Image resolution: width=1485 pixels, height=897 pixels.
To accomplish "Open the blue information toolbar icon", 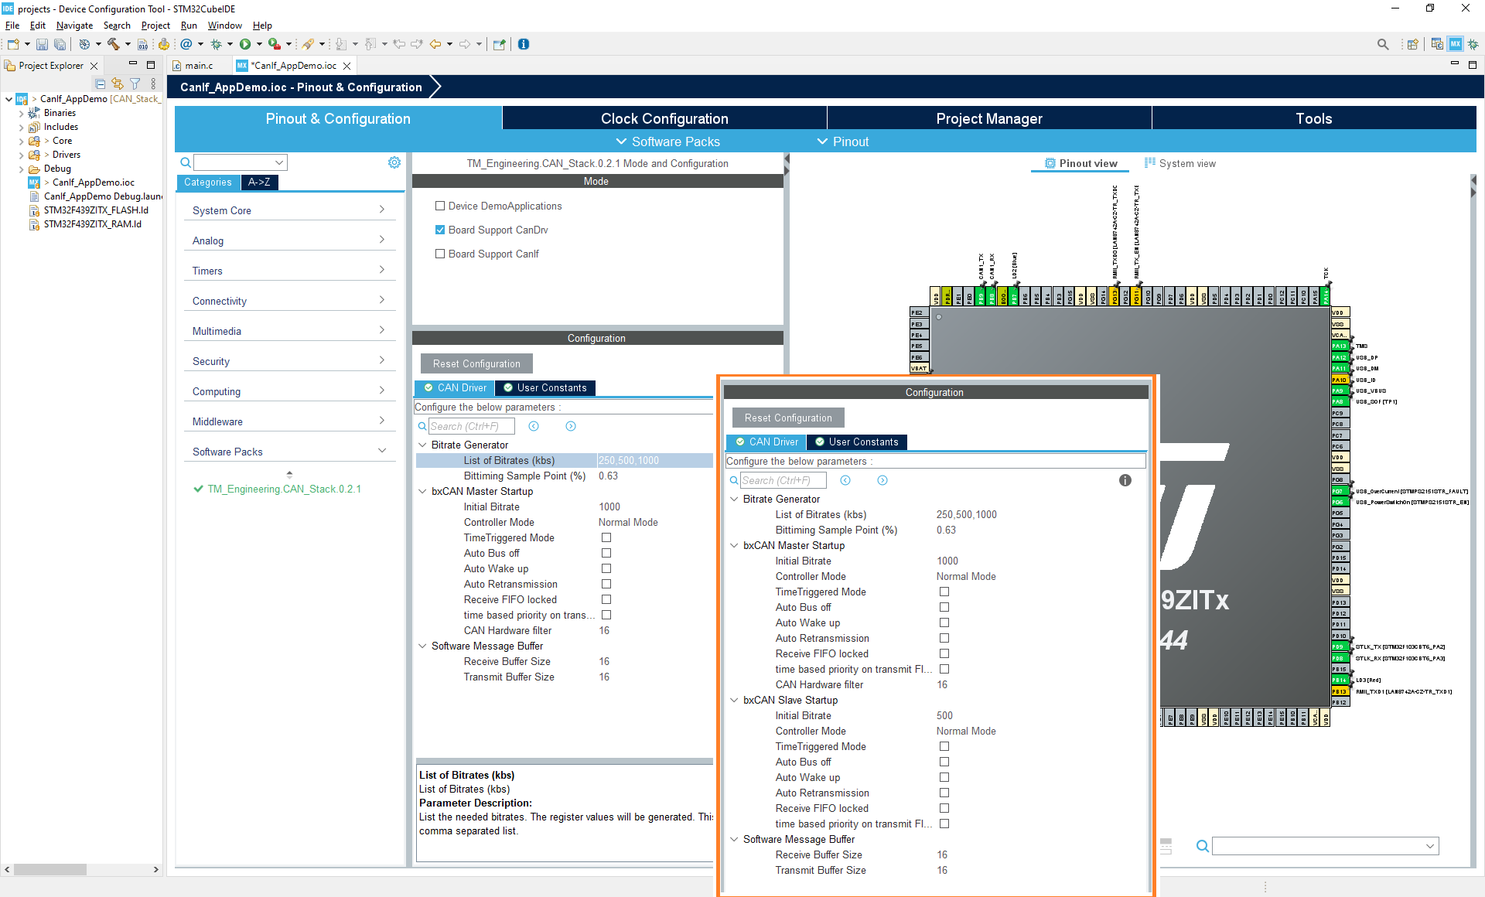I will pos(524,44).
